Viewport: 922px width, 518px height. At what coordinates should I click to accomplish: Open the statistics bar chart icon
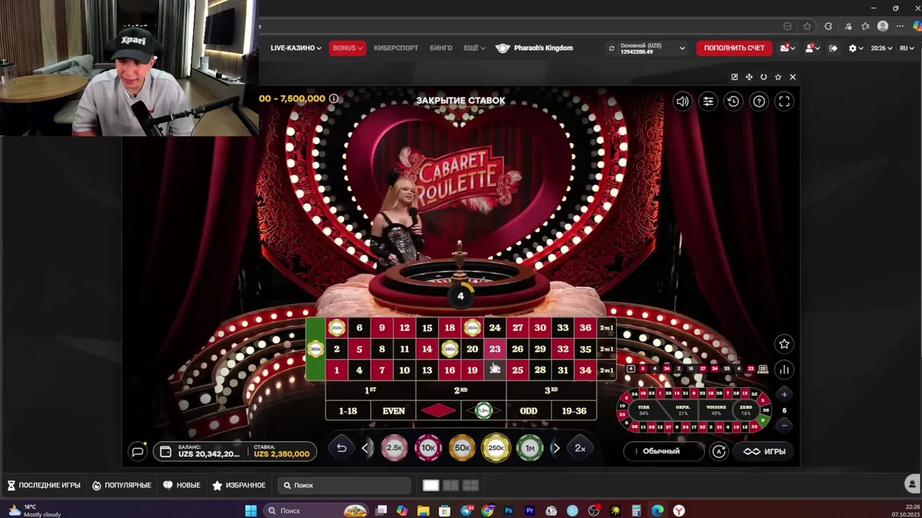(x=784, y=370)
